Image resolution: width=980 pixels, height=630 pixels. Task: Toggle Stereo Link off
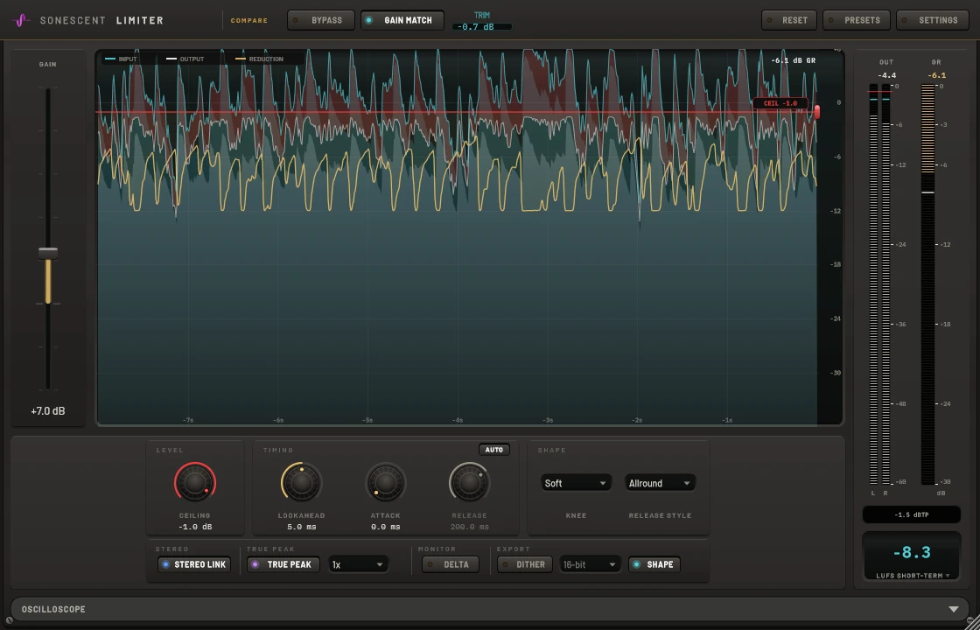pyautogui.click(x=194, y=564)
